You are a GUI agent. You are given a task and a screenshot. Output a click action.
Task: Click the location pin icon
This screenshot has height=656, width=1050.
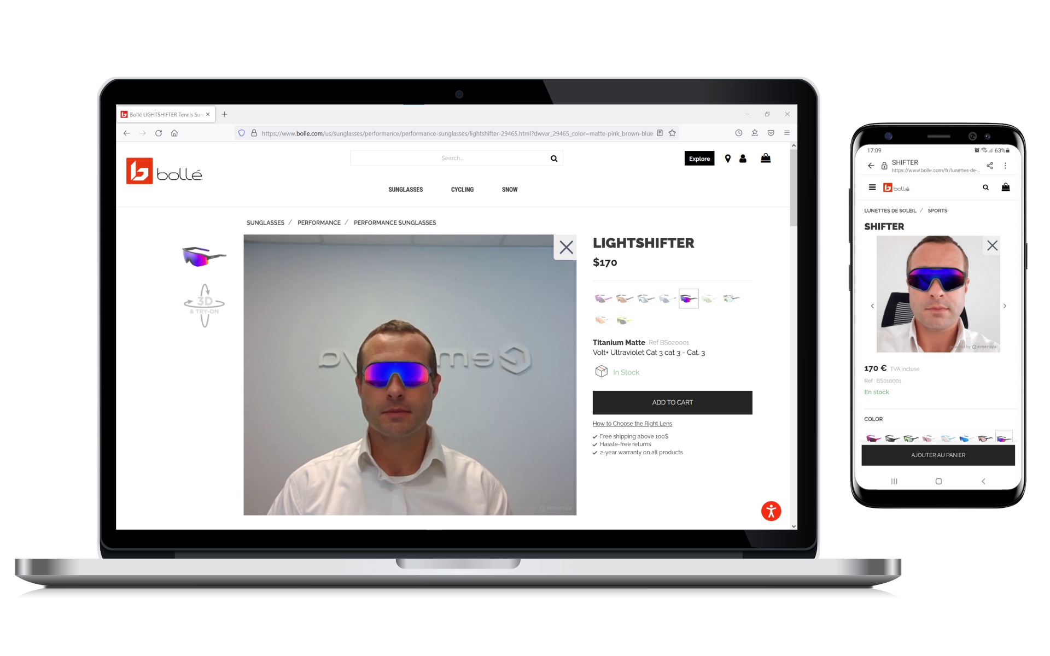[728, 158]
